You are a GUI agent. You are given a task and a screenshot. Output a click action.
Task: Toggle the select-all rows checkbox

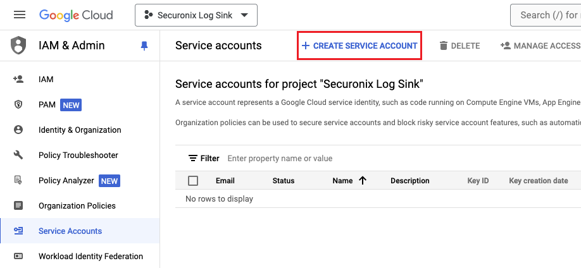(193, 181)
